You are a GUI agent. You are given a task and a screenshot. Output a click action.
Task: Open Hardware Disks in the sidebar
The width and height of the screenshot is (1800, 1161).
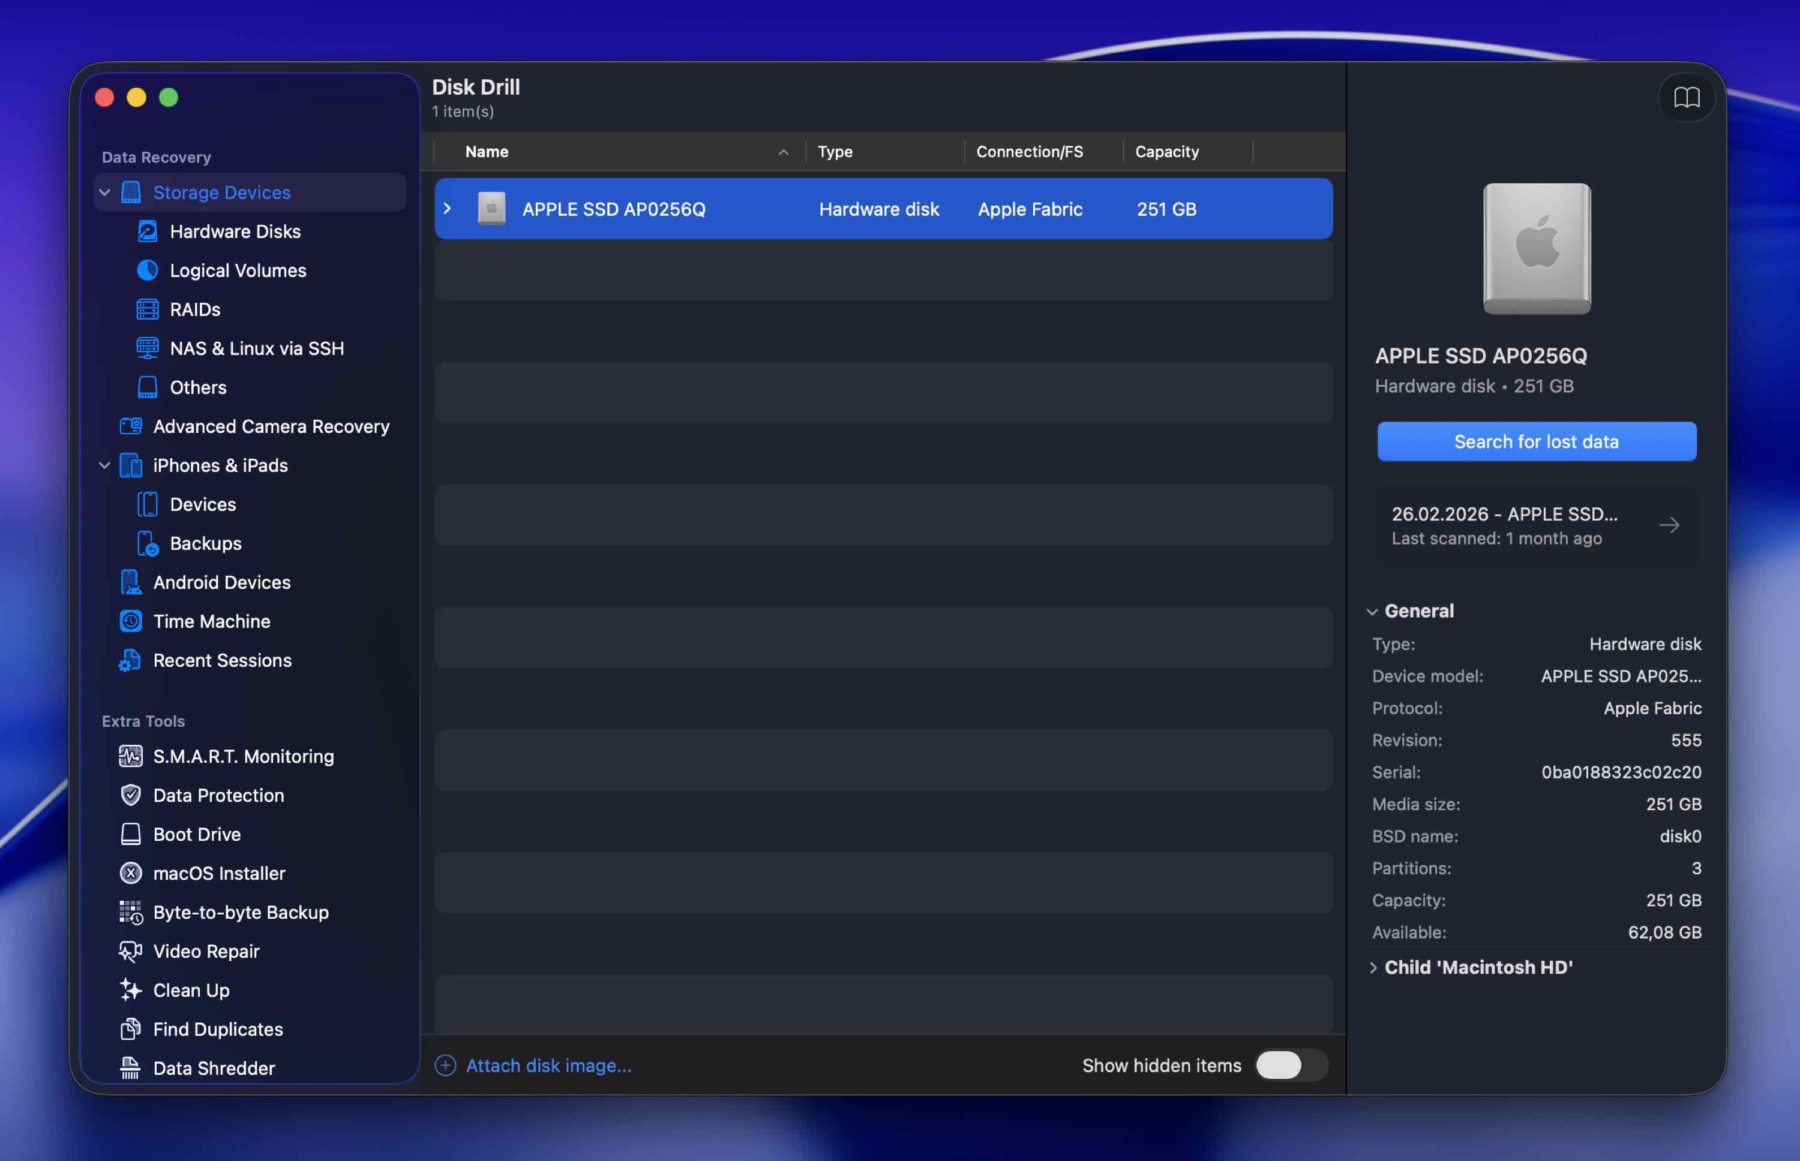click(x=235, y=231)
